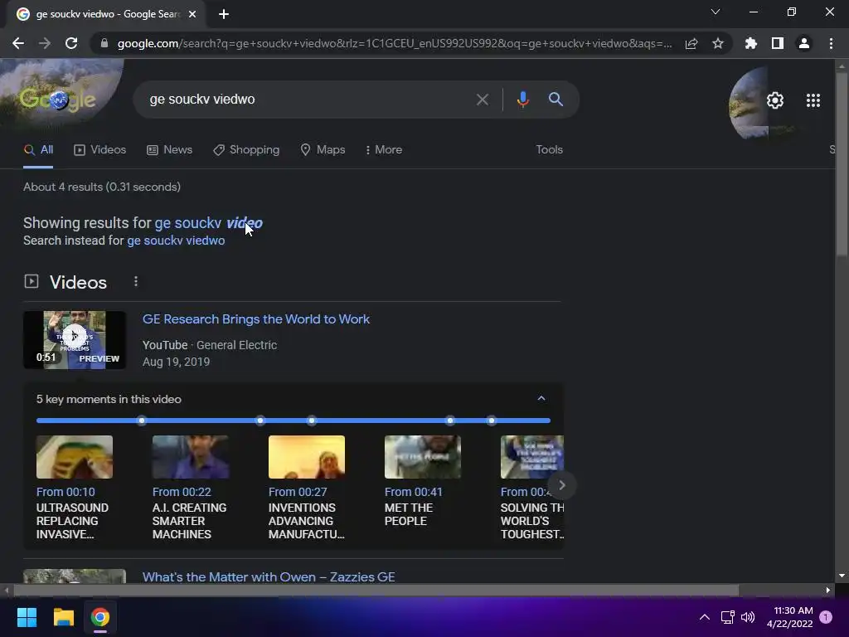
Task: View site security lock info
Action: coord(104,43)
